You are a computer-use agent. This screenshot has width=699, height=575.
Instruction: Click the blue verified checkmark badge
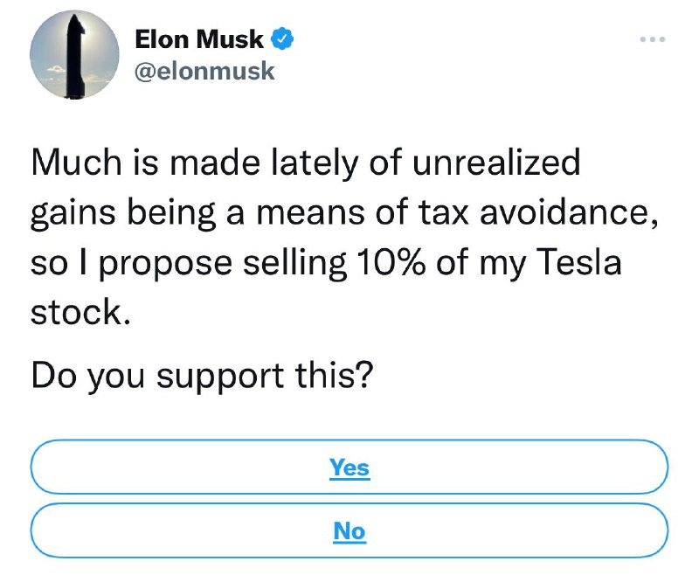[x=282, y=38]
